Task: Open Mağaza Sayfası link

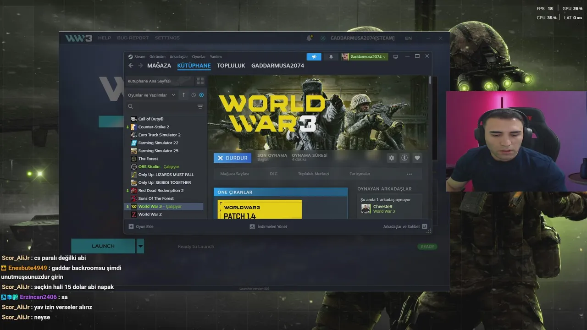Action: point(235,174)
